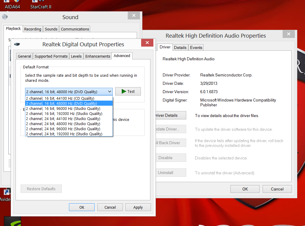Open the Sounds tab in Sound window
305x226 pixels.
click(x=51, y=29)
